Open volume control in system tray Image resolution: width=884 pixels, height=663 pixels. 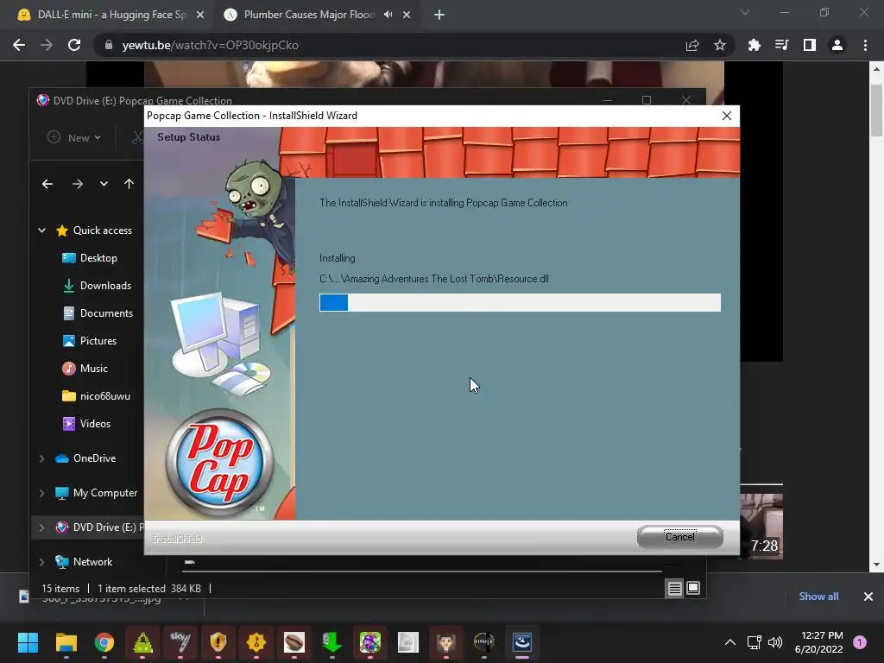(775, 642)
